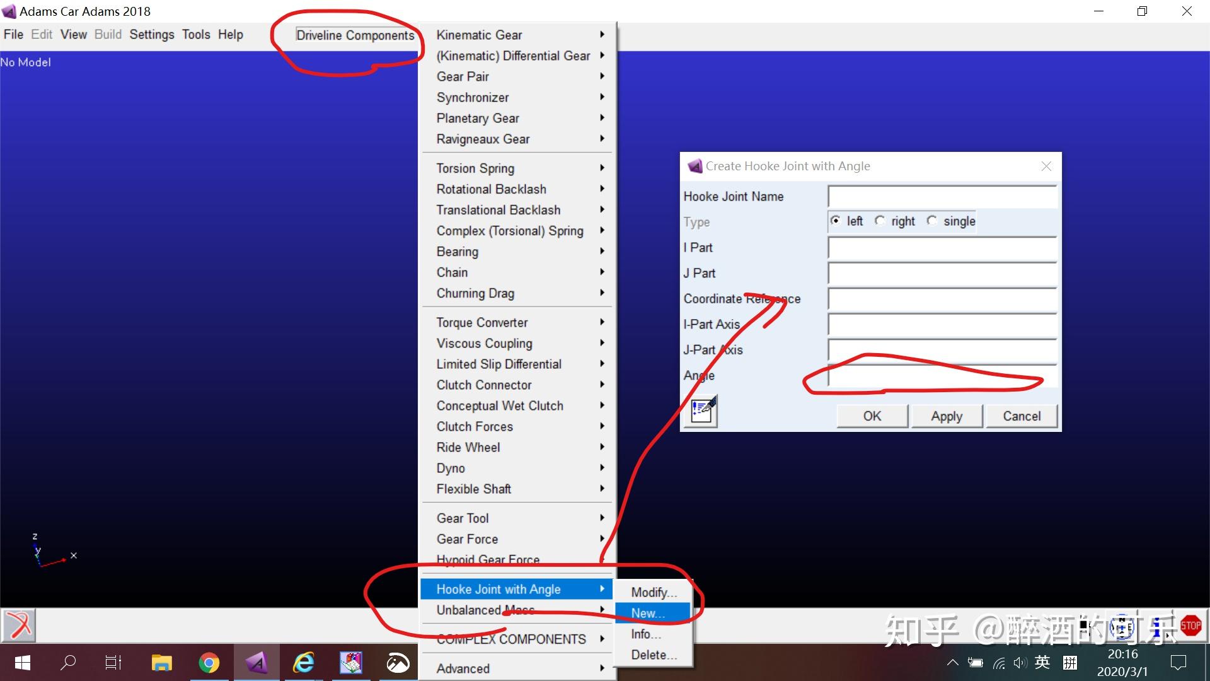Screen dimensions: 1210x681
Task: Click the Angle input field
Action: pos(942,376)
